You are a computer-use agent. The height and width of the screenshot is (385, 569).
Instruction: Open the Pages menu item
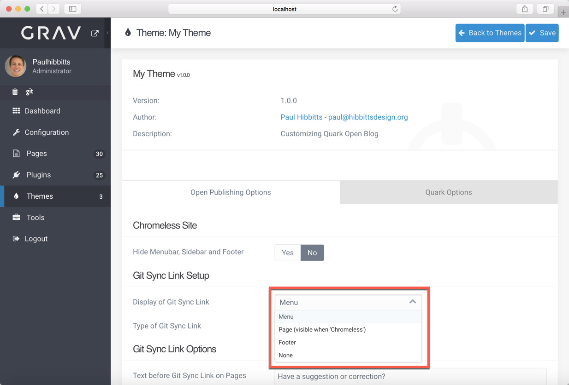55,154
